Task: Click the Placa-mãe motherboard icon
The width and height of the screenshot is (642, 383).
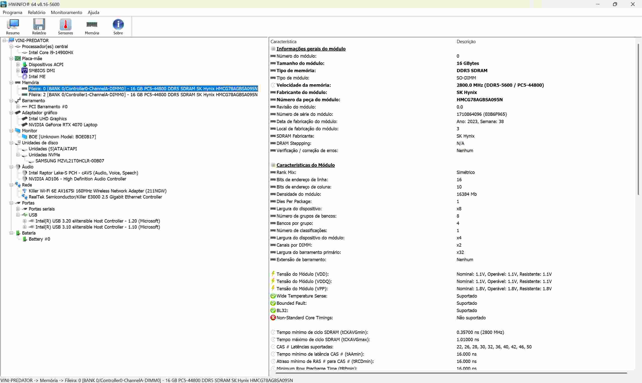Action: (18, 58)
